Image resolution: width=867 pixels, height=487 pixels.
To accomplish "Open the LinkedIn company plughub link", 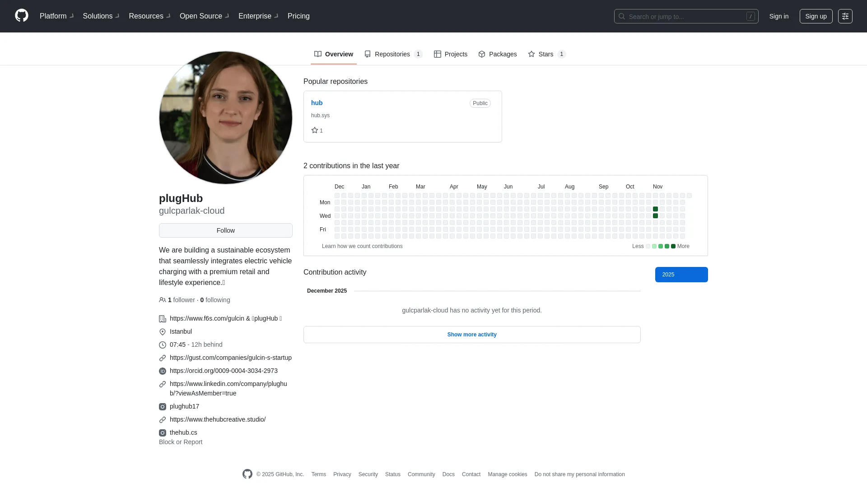I will click(x=228, y=389).
